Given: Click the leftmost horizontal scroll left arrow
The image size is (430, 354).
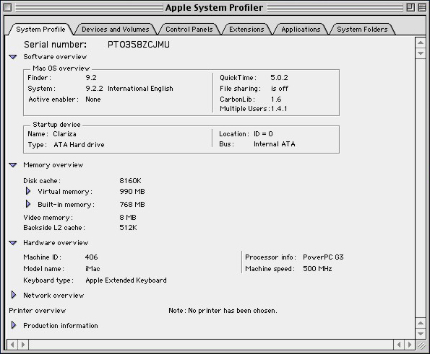Looking at the screenshot, I should (12, 345).
